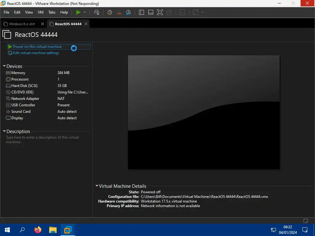Open the Edit menu
Screen dimensions: 315x236
coord(17,12)
